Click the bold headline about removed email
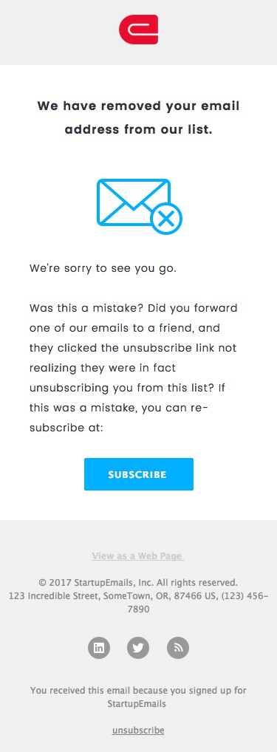Viewport: 277px width, 752px height. pyautogui.click(x=139, y=117)
